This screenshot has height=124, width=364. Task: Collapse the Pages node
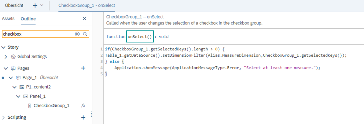[x=6, y=68]
